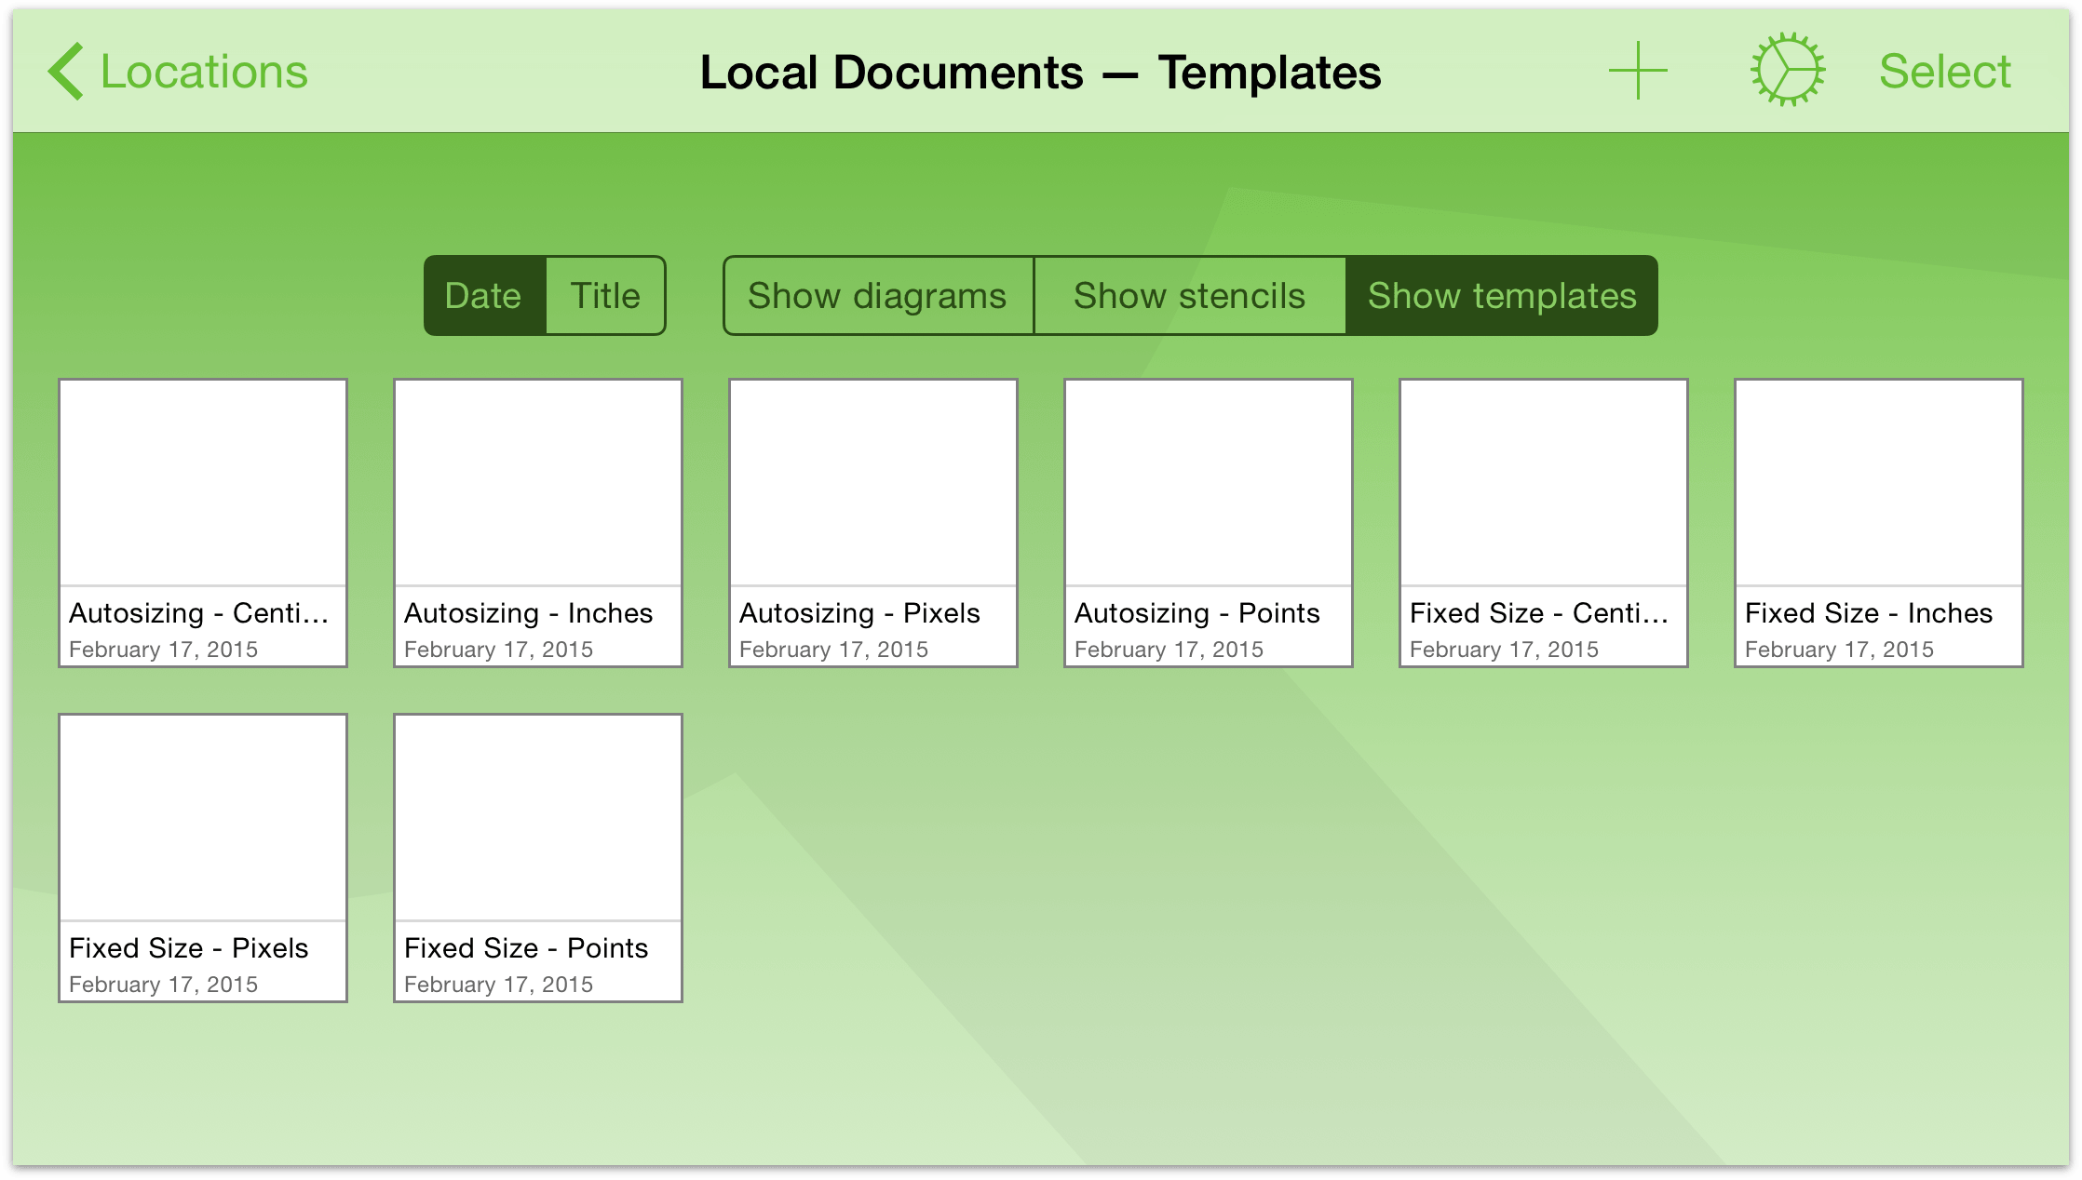Select the Show stencils filter
2082x1180 pixels.
tap(1187, 296)
